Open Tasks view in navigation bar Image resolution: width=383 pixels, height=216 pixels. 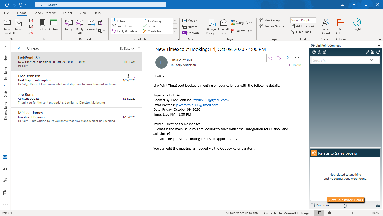5,192
